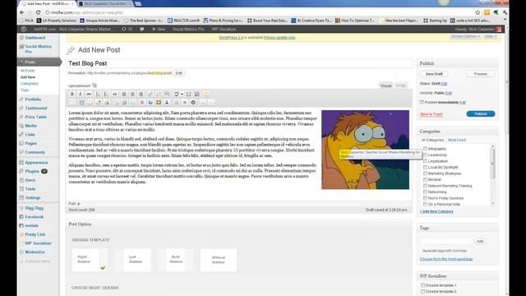Check the Marketing Strategies category
This screenshot has height=296, width=526.
coord(425,173)
